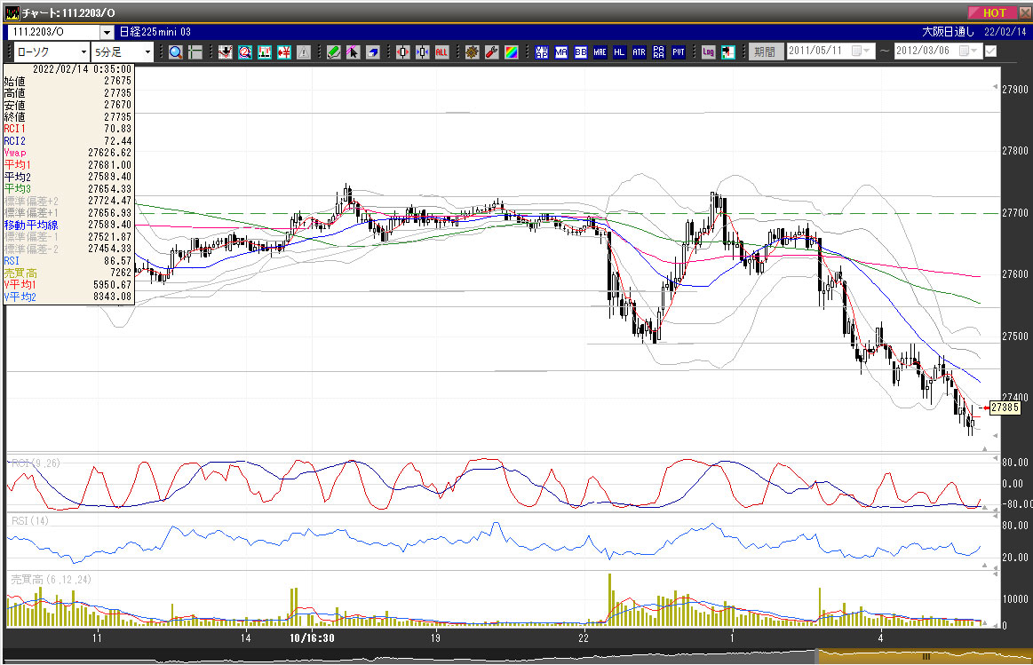Toggle the PARA parabolic indicator

coord(659,52)
